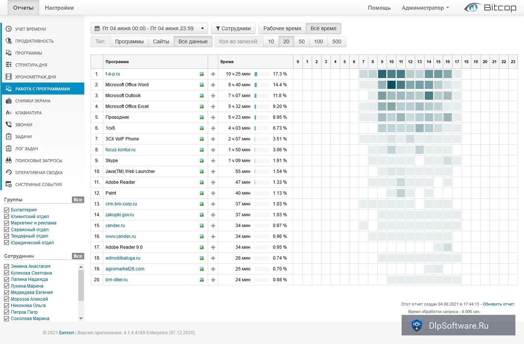Switch to the Настройки tab
524x344 pixels.
tap(59, 8)
